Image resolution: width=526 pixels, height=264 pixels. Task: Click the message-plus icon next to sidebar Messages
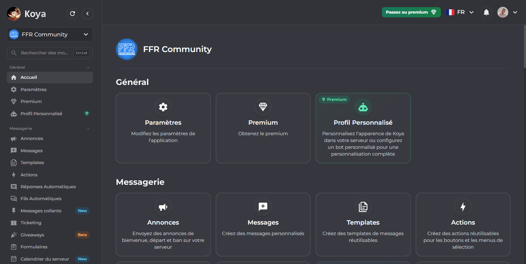pos(14,151)
